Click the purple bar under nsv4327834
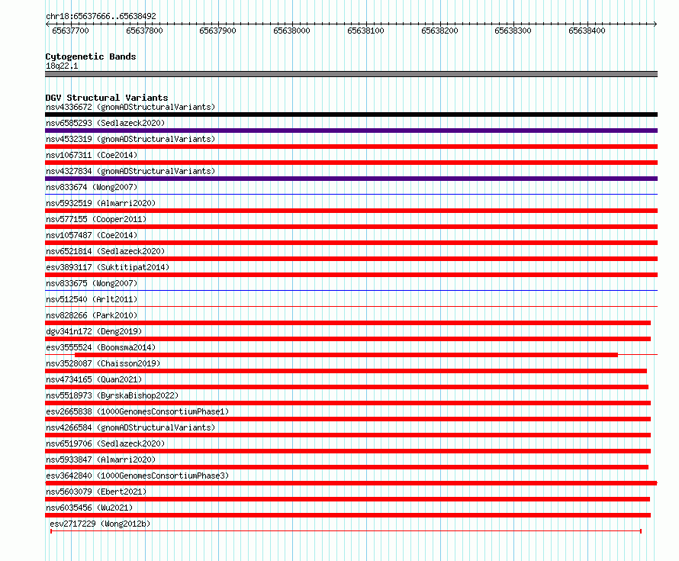The width and height of the screenshot is (679, 561). (x=351, y=179)
